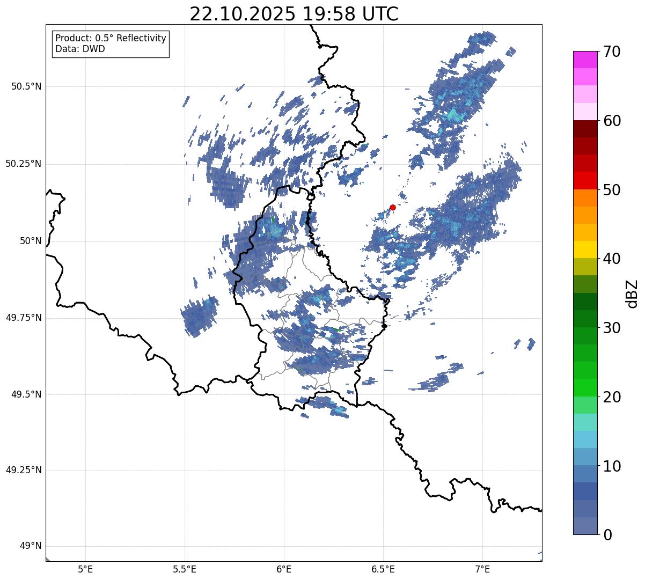Click the 5.5°E longitude label
The width and height of the screenshot is (645, 580).
[x=185, y=569]
